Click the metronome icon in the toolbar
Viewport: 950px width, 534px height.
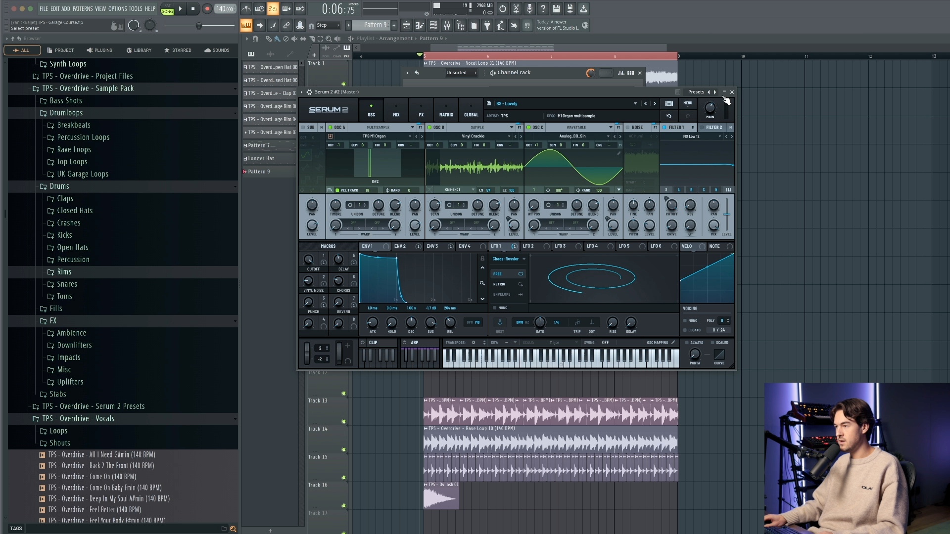click(246, 8)
